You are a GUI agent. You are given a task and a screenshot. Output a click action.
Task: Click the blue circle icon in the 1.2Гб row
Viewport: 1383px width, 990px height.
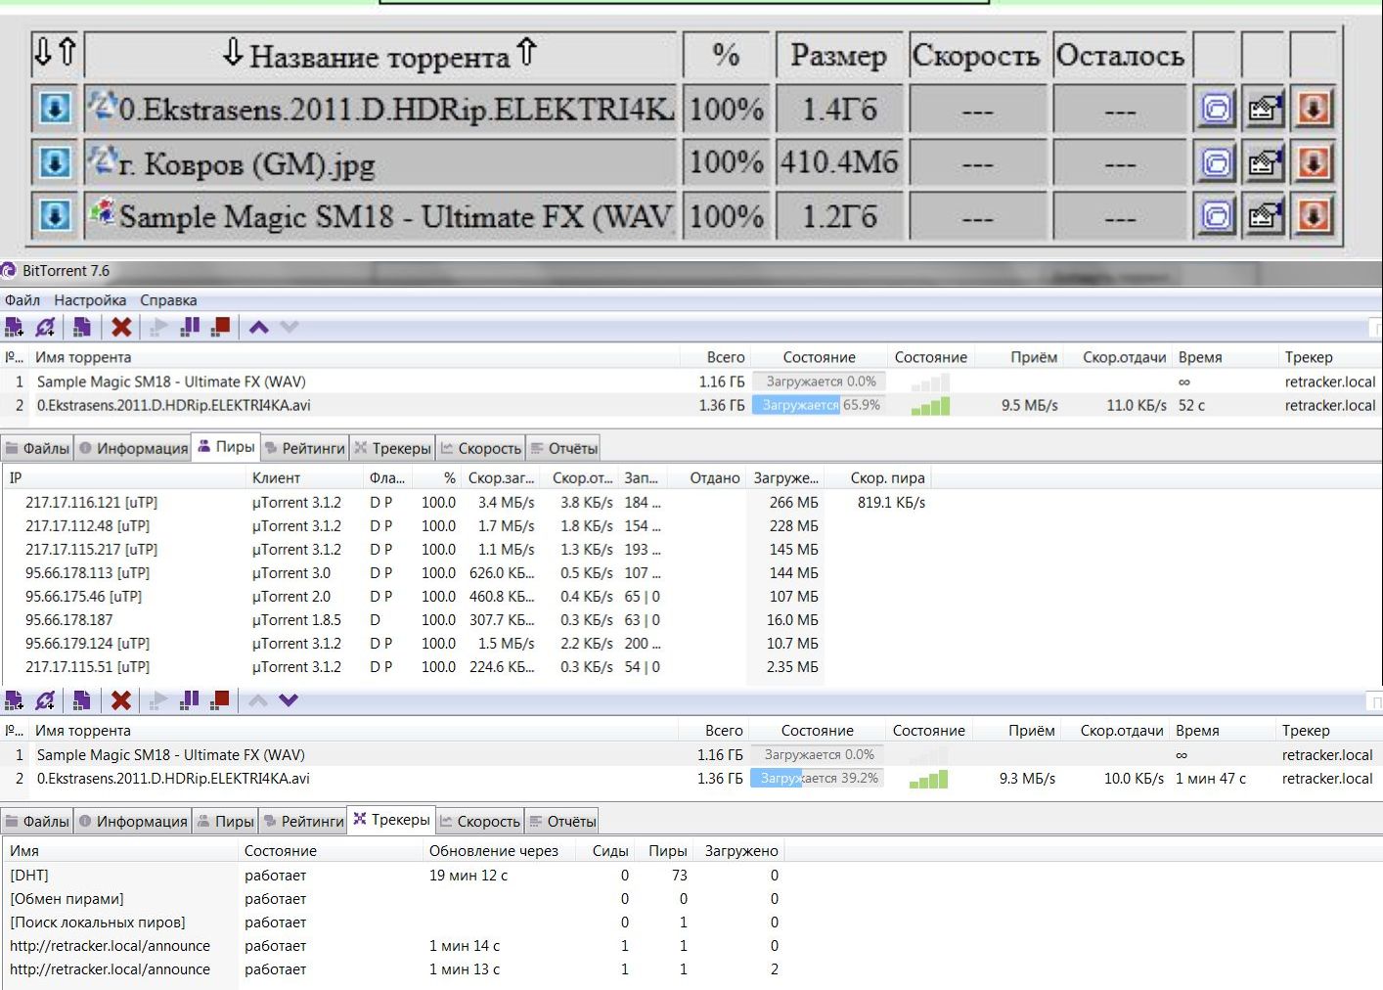(1216, 215)
